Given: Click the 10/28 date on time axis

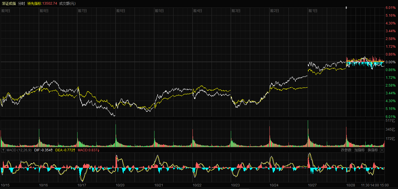Looking at the screenshot, I should (351, 185).
